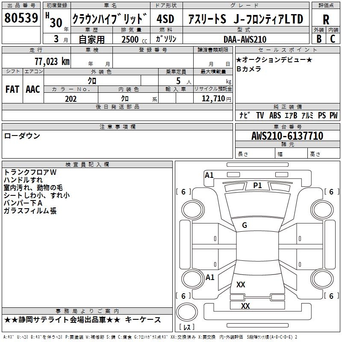The height and width of the screenshot is (342, 342).
Task: Select the chassis number AWS210-6137710
Action: click(287, 136)
